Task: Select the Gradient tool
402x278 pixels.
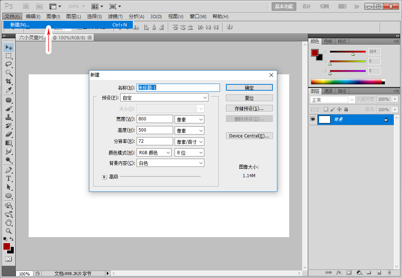Action: click(x=9, y=143)
